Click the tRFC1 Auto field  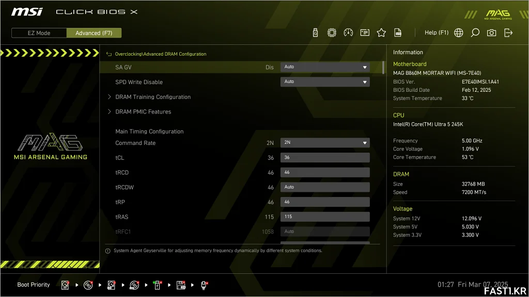(x=325, y=232)
